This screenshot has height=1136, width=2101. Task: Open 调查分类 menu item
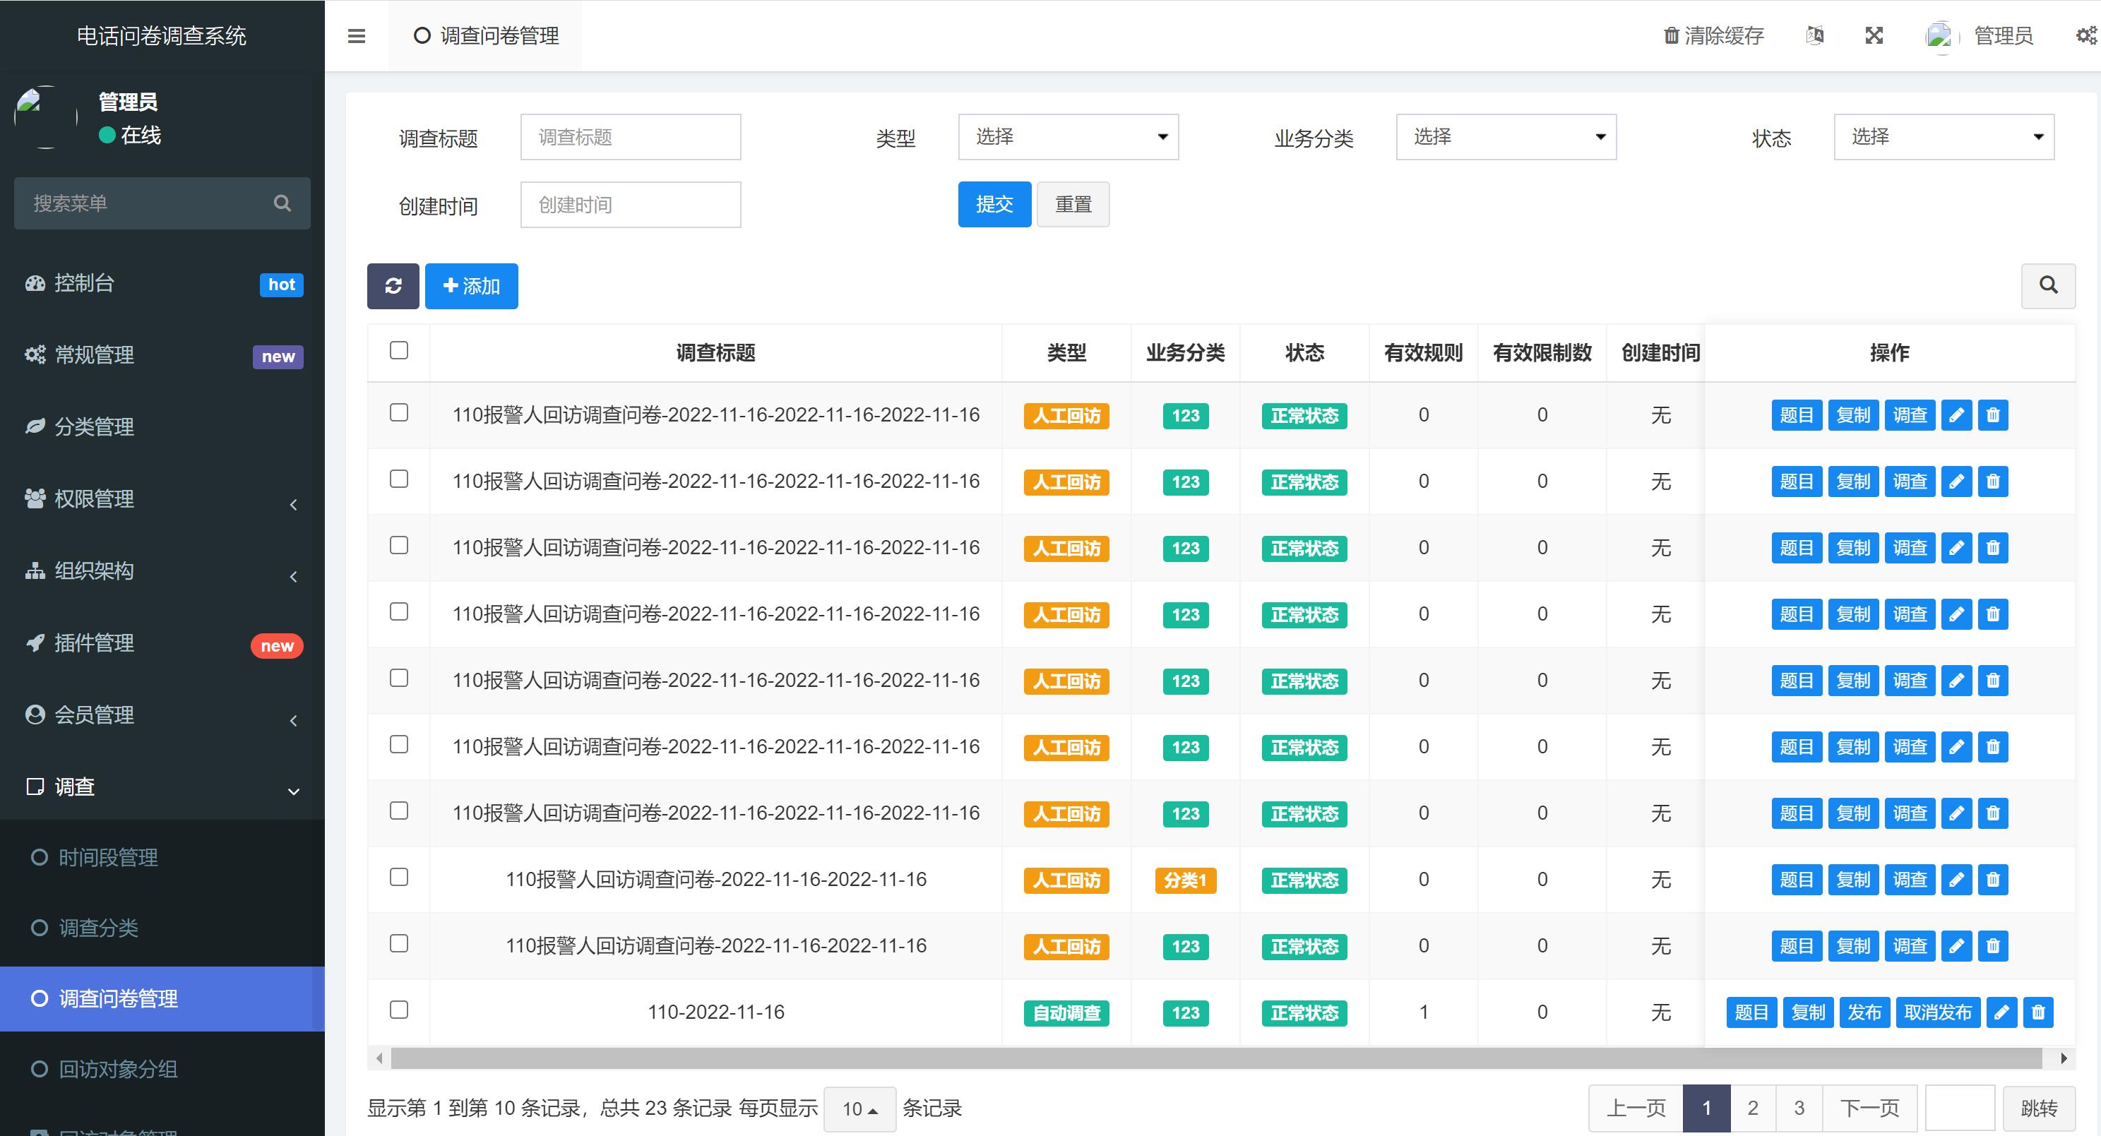pyautogui.click(x=162, y=928)
